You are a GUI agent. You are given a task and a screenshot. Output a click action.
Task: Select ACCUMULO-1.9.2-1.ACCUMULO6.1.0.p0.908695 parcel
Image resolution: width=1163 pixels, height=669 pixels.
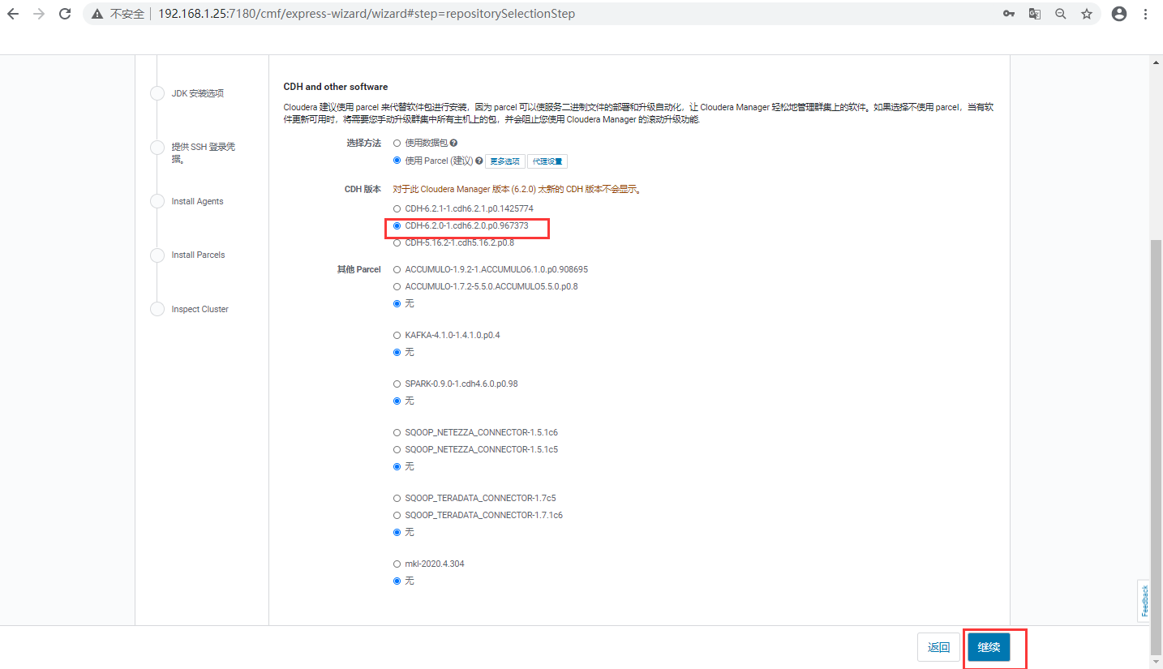(x=397, y=269)
